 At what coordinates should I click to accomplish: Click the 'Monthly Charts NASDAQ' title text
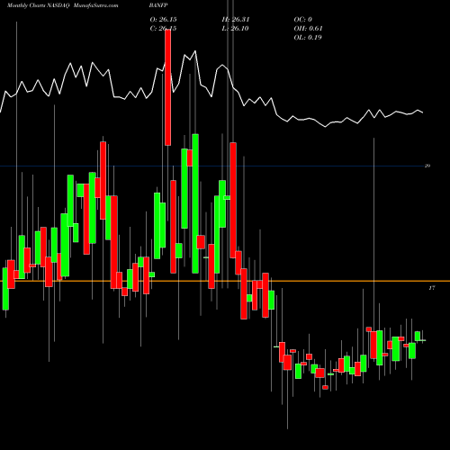[x=38, y=5]
